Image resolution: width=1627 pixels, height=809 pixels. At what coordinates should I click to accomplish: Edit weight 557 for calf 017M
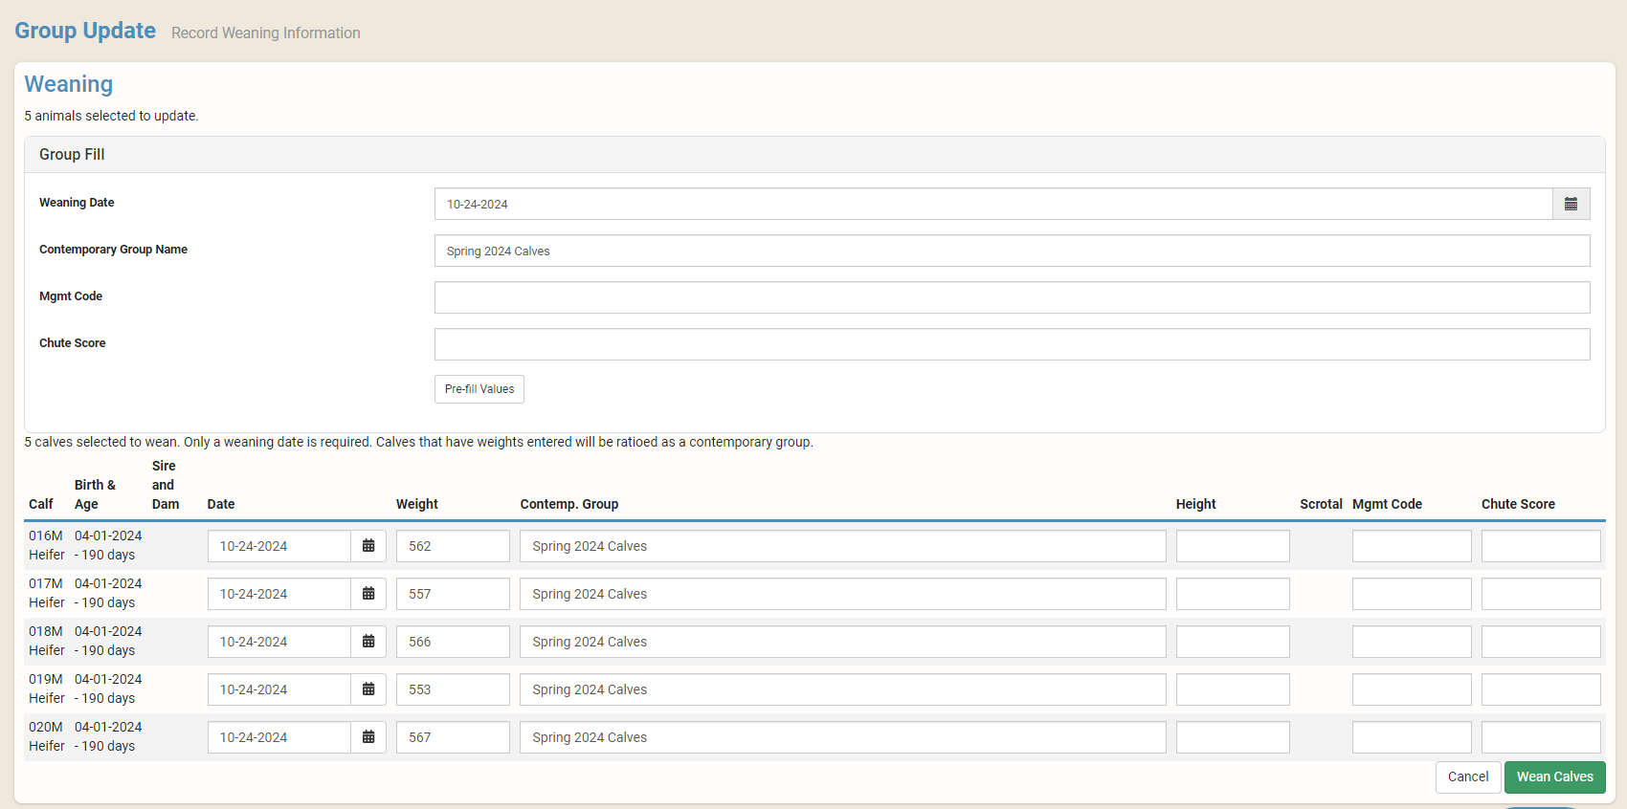pos(453,594)
